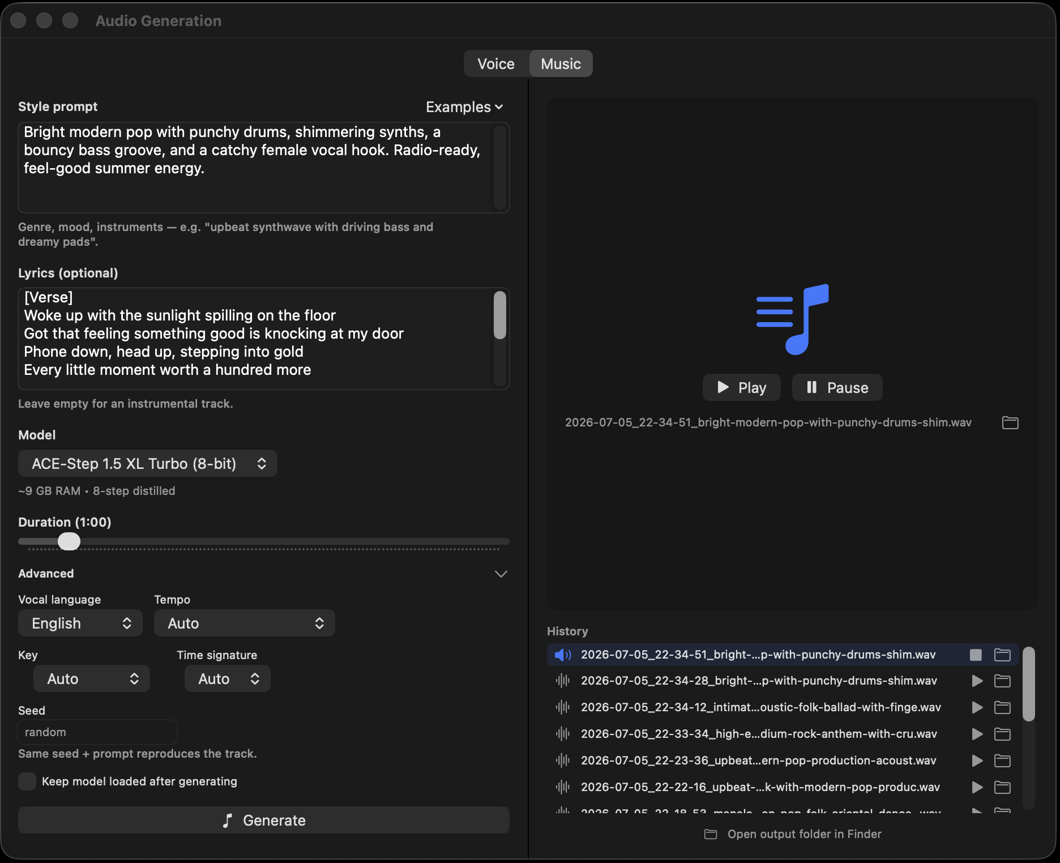Click the Generate button

(264, 820)
